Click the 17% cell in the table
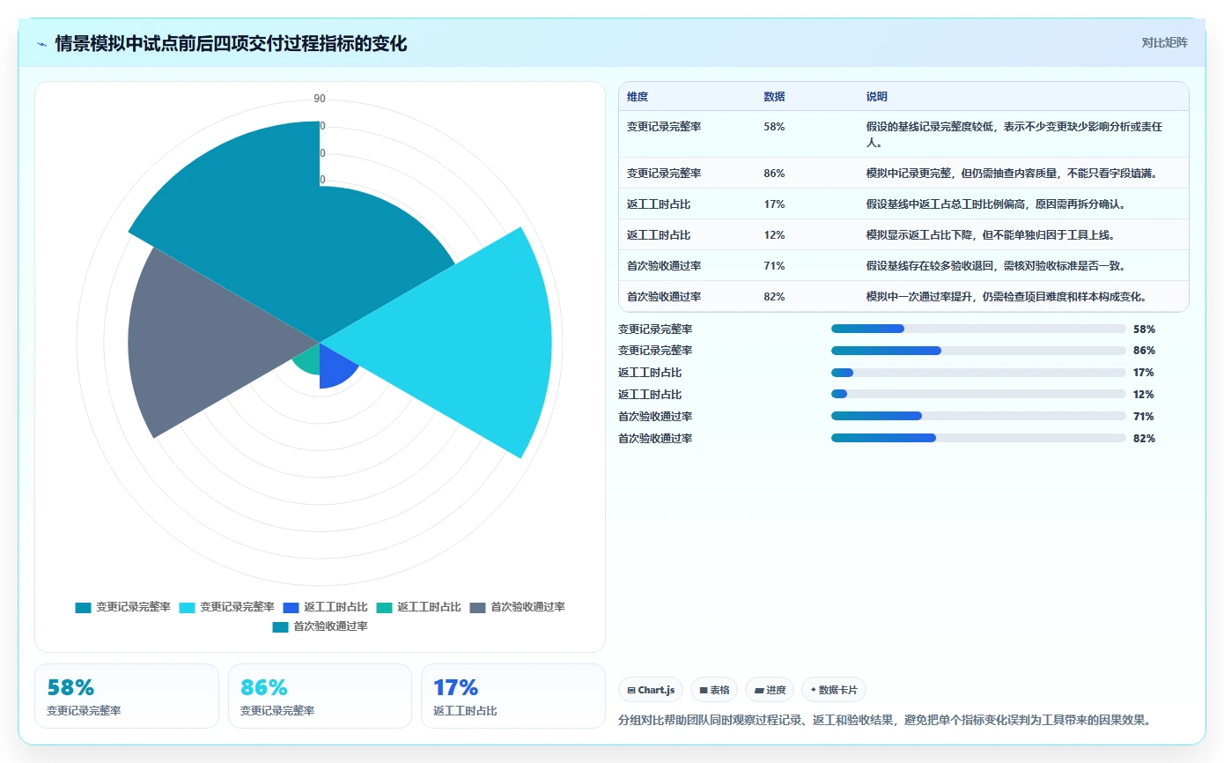1224x763 pixels. point(774,204)
